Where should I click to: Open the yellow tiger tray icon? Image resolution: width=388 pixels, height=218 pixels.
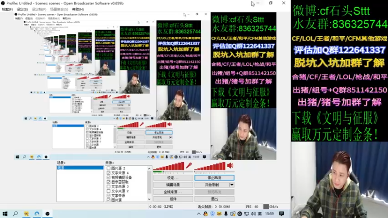(x=219, y=214)
